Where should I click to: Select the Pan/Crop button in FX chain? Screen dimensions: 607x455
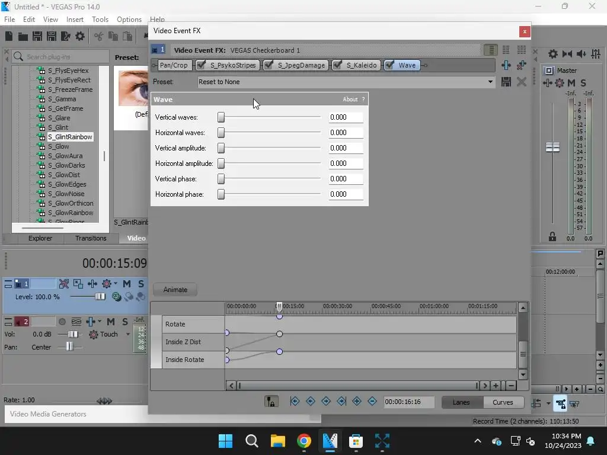tap(174, 65)
